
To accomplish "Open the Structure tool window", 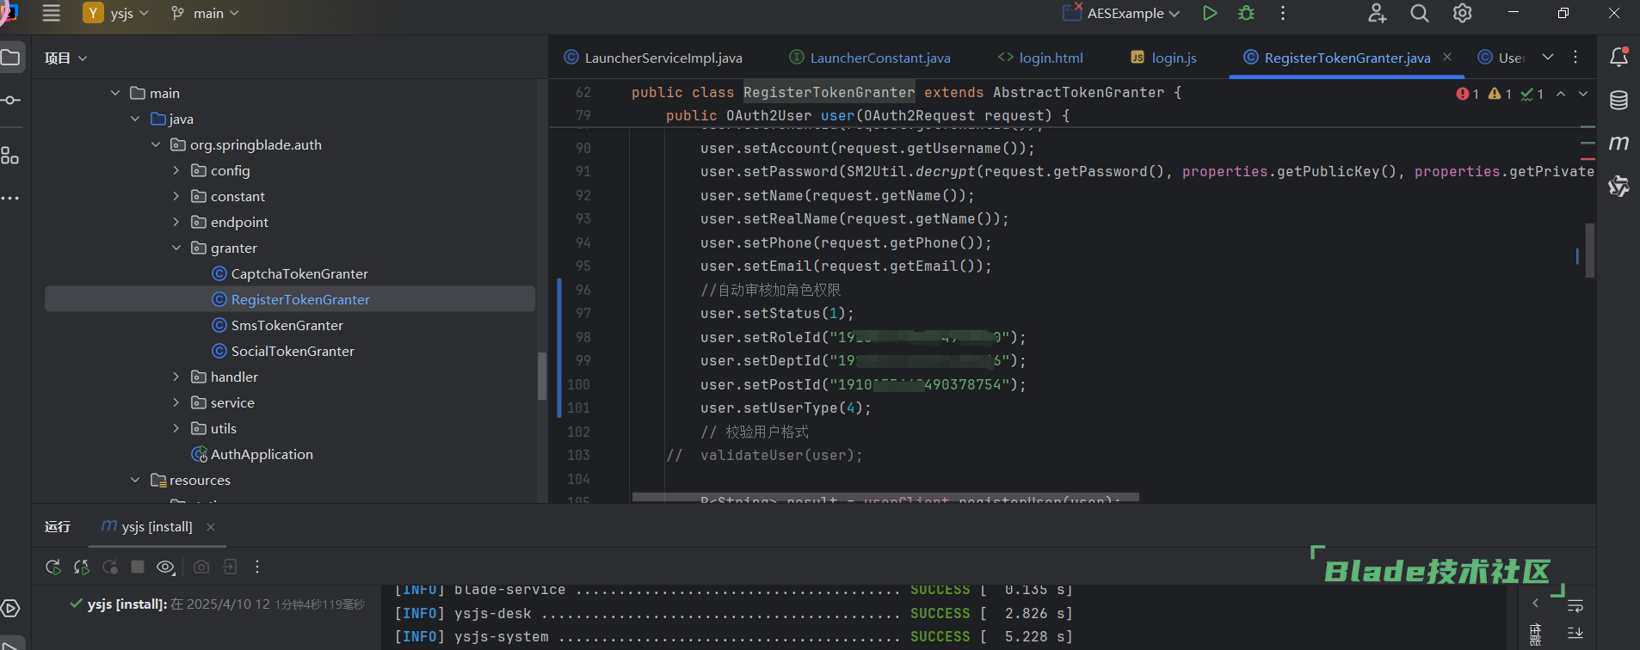I will pyautogui.click(x=10, y=156).
